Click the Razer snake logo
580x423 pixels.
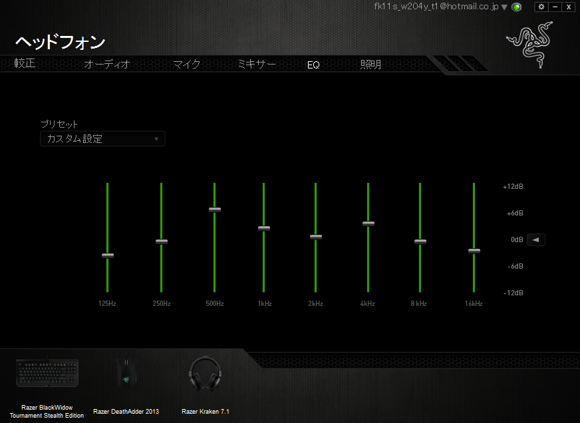pos(529,45)
